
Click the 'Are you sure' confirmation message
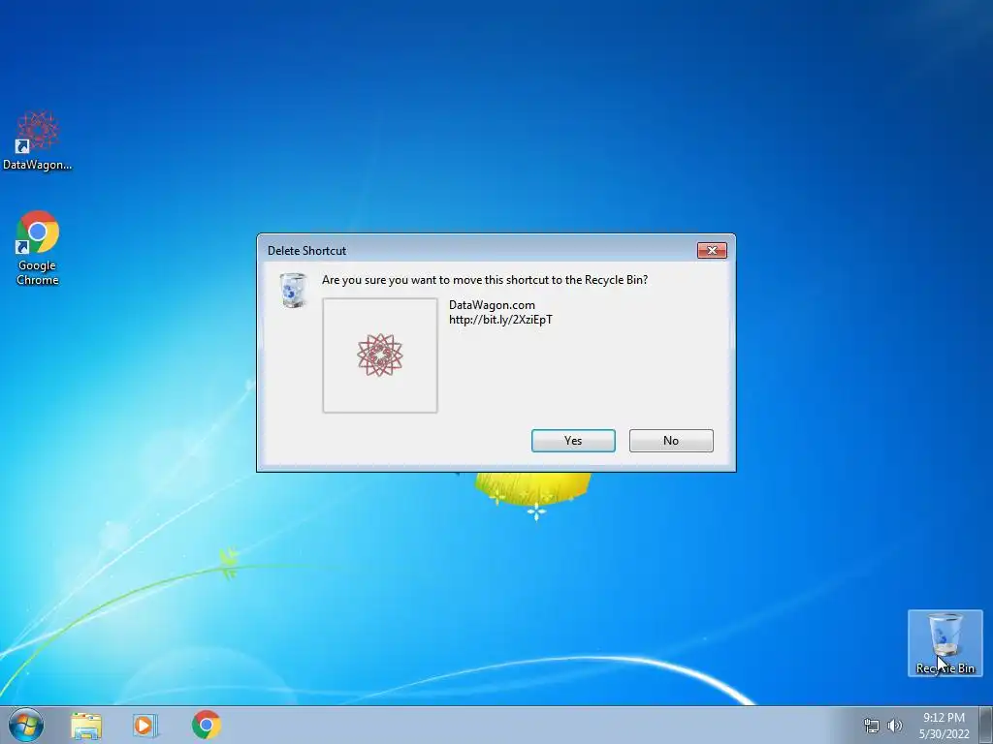[485, 280]
